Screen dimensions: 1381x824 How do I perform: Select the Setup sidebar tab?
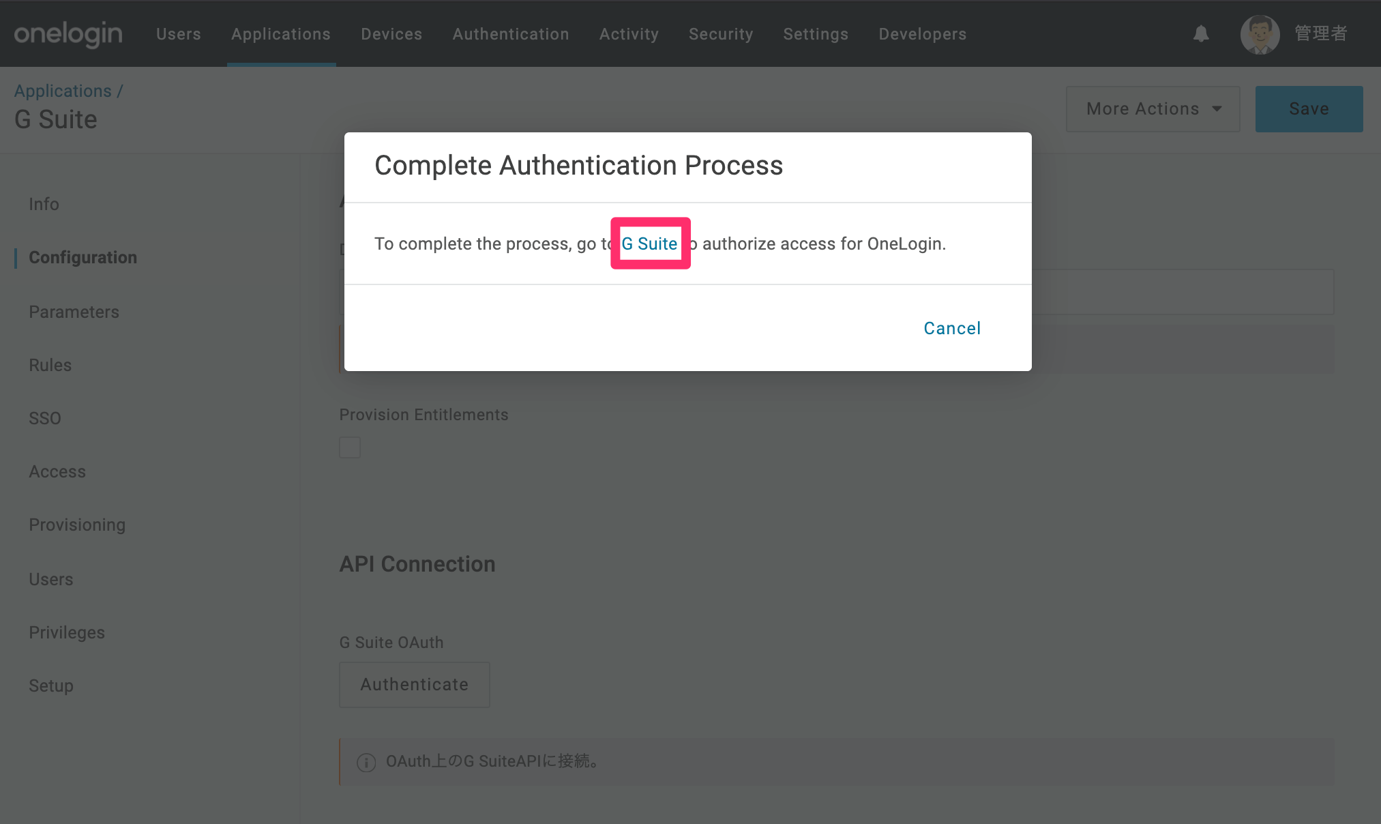pyautogui.click(x=51, y=686)
